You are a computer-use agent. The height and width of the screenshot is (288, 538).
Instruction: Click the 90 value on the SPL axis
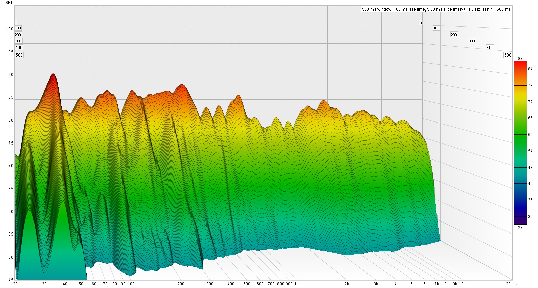pos(11,75)
